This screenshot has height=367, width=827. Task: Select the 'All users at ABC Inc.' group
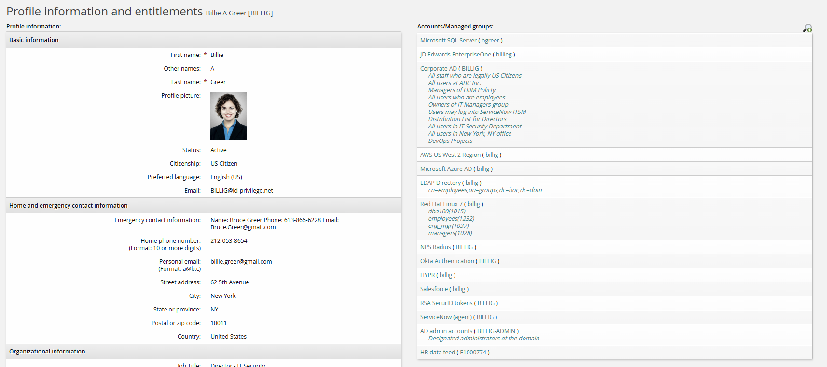pyautogui.click(x=455, y=83)
